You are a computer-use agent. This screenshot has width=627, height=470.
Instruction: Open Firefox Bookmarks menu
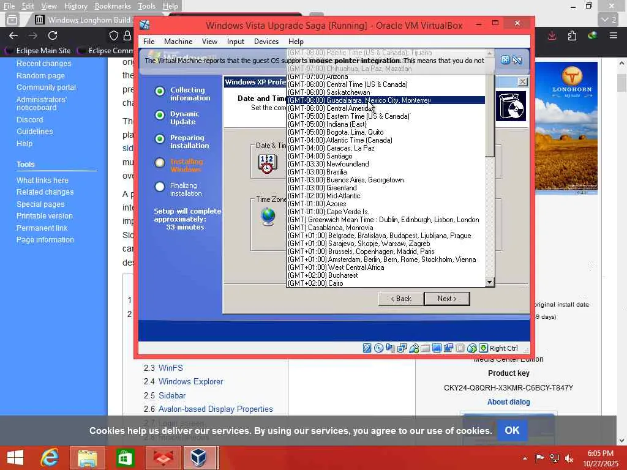coord(113,6)
